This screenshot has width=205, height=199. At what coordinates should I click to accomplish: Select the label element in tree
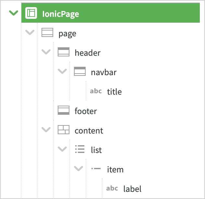132,189
